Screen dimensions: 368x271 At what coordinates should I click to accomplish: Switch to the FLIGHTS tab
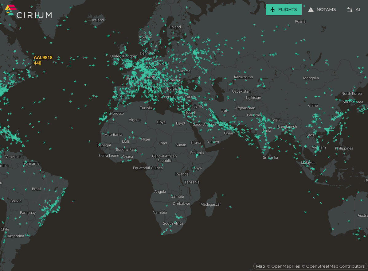(x=284, y=10)
